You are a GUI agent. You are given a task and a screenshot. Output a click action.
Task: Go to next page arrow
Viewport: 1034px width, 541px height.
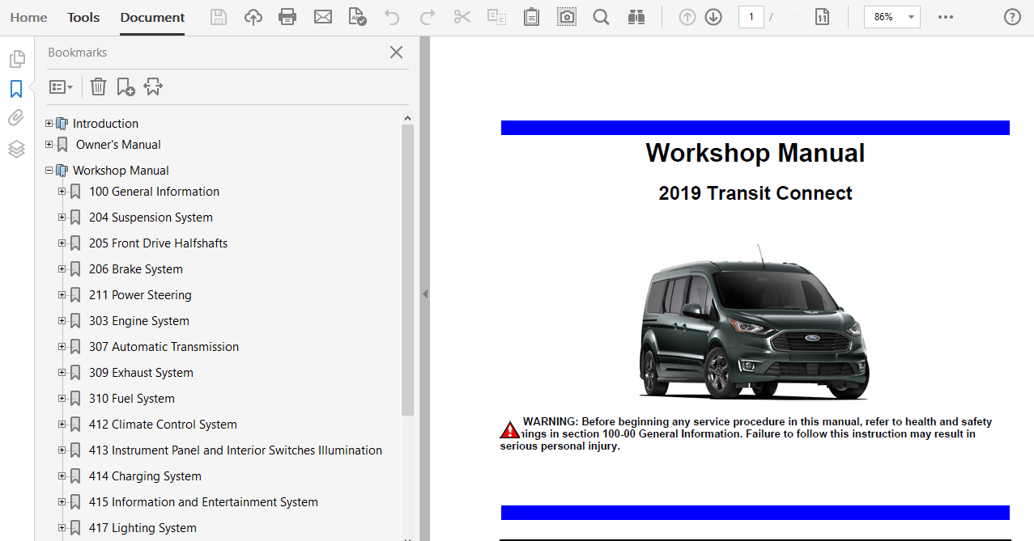[x=713, y=17]
